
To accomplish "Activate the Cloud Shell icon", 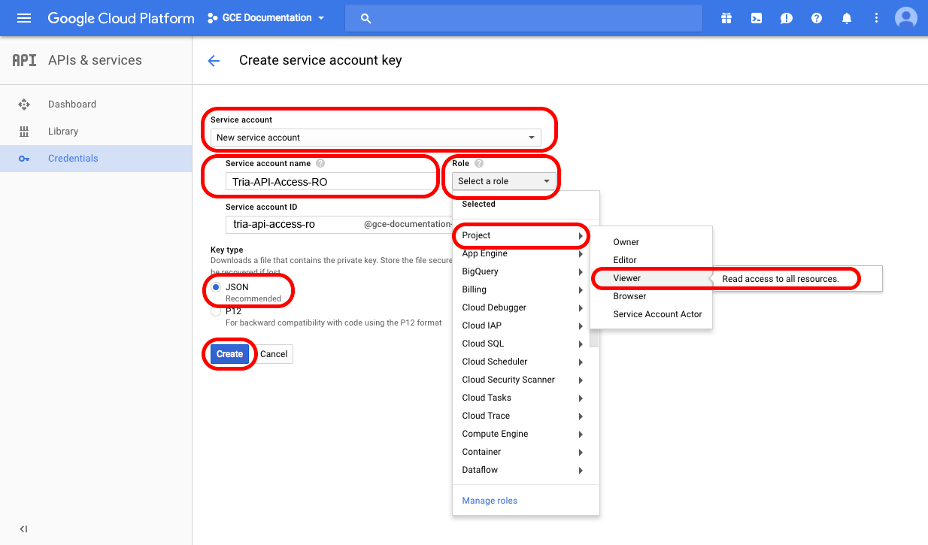I will 757,18.
